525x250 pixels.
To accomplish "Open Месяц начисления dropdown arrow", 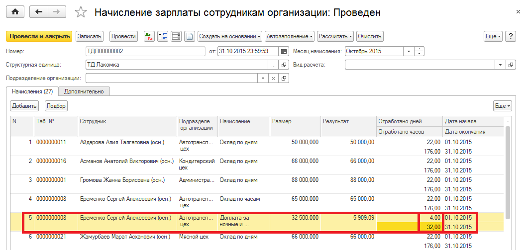I will coord(409,52).
